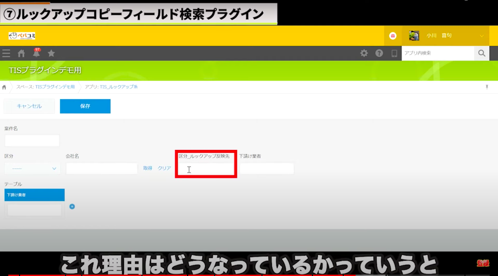498x276 pixels.
Task: Click the blue 保存 button
Action: coord(85,106)
